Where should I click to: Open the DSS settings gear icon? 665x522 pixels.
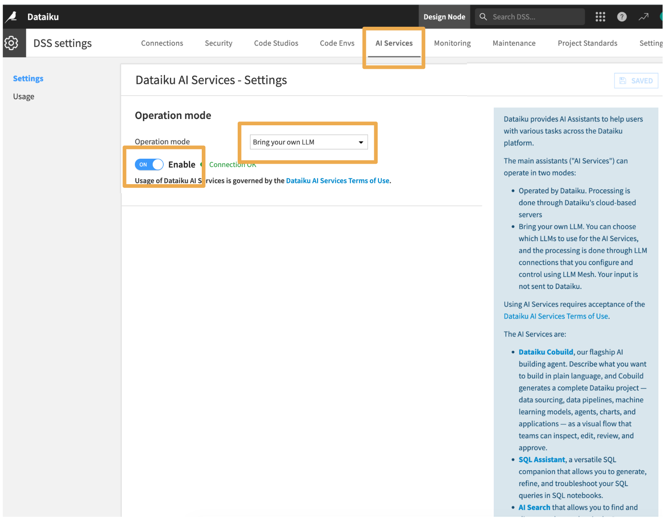pos(11,43)
